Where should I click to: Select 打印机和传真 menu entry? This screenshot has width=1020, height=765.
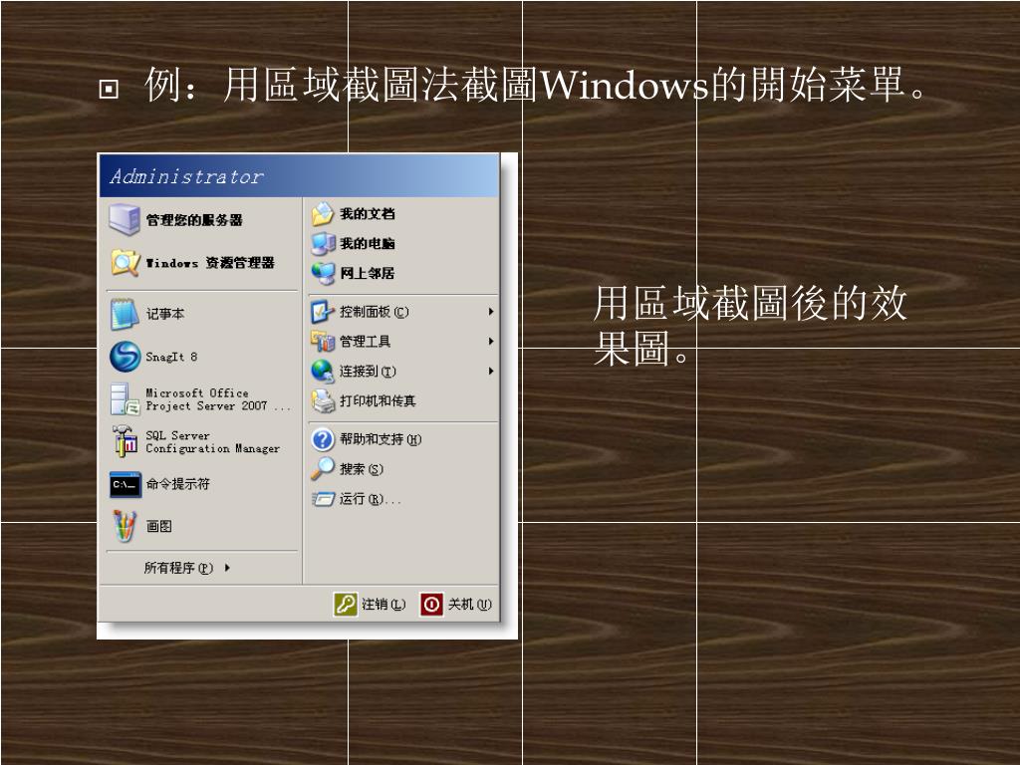click(x=378, y=401)
